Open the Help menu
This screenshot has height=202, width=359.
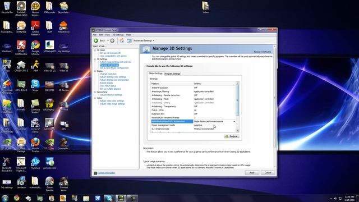[x=128, y=35]
